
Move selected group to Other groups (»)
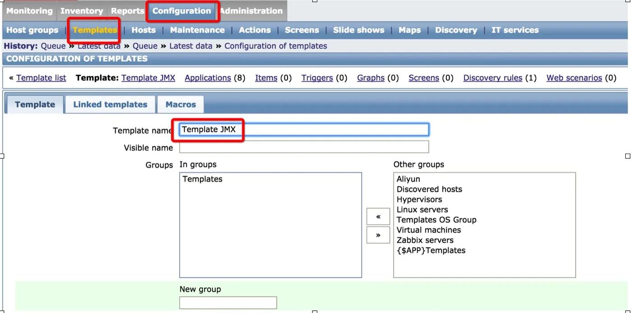click(x=378, y=235)
